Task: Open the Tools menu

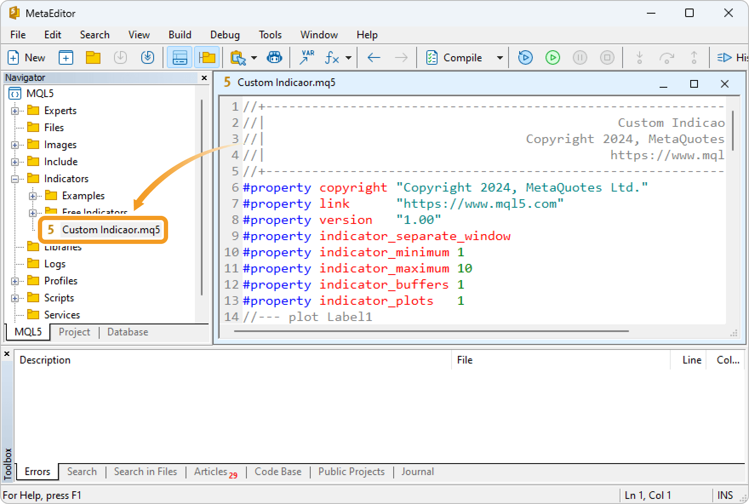Action: (270, 35)
